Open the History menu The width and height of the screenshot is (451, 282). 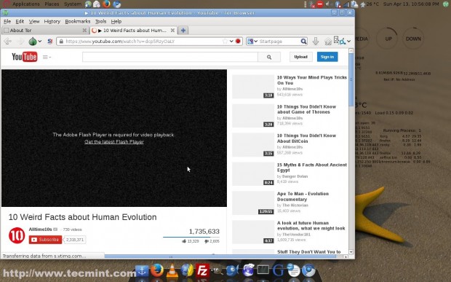click(x=52, y=21)
